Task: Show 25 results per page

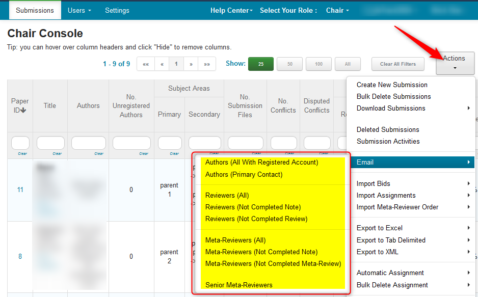Action: pos(260,64)
